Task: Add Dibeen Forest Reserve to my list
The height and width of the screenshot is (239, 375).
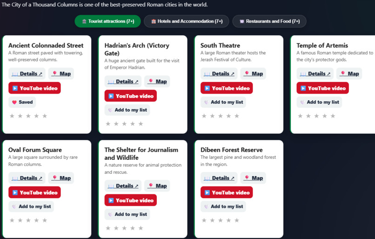Action: pos(223,206)
